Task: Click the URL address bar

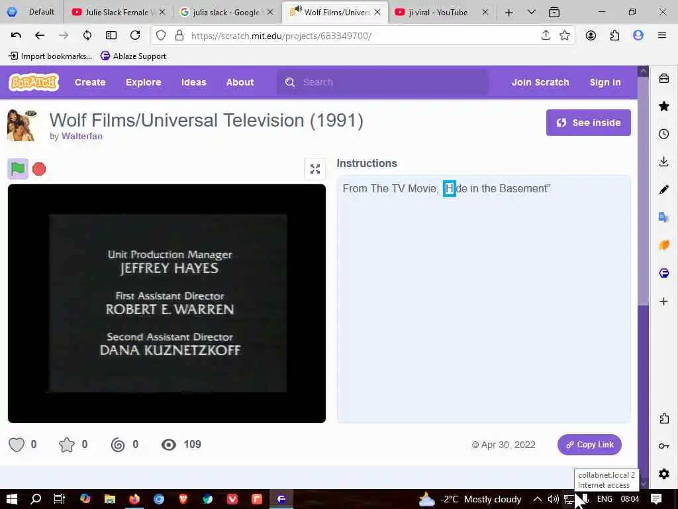Action: click(362, 36)
